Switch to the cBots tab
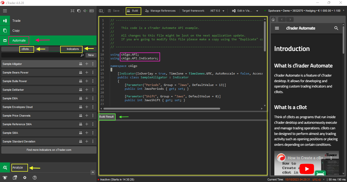The height and width of the screenshot is (182, 347). click(x=25, y=49)
